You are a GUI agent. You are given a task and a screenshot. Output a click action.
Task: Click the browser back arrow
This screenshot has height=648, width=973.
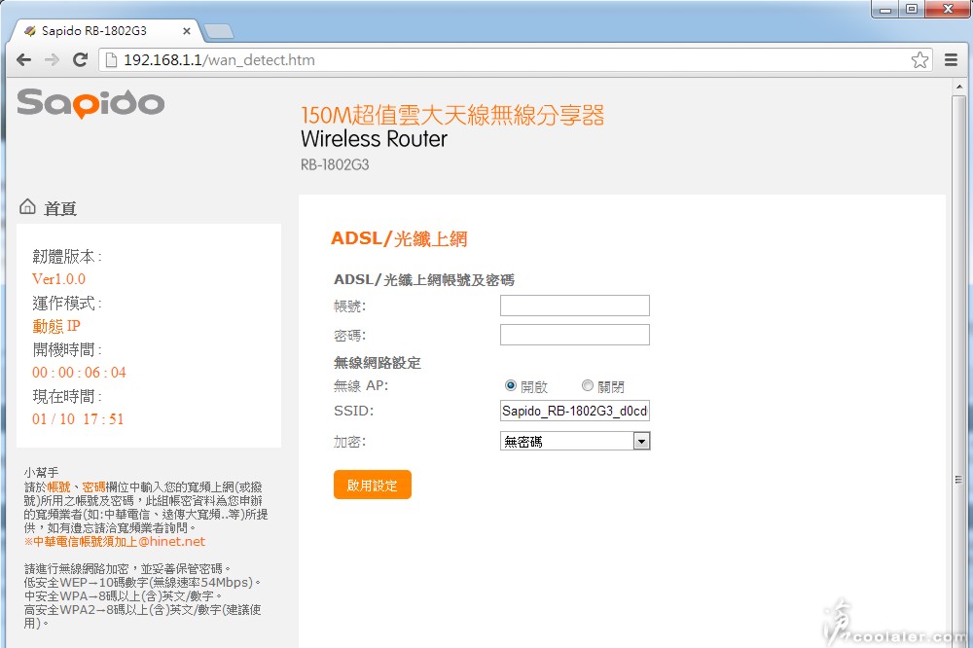click(23, 59)
